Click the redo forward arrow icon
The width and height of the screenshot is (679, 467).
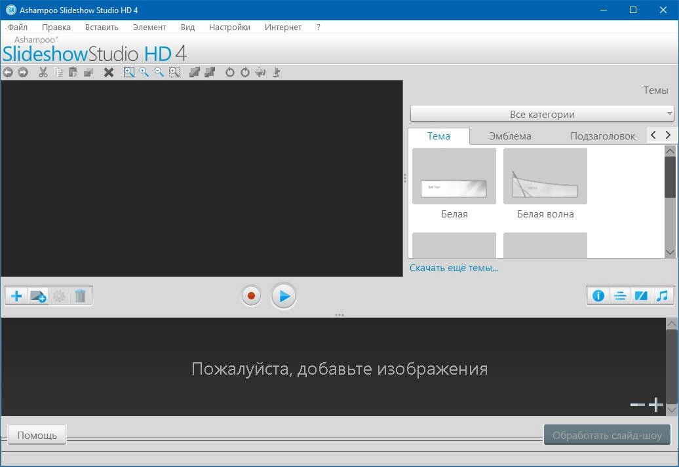[x=23, y=72]
